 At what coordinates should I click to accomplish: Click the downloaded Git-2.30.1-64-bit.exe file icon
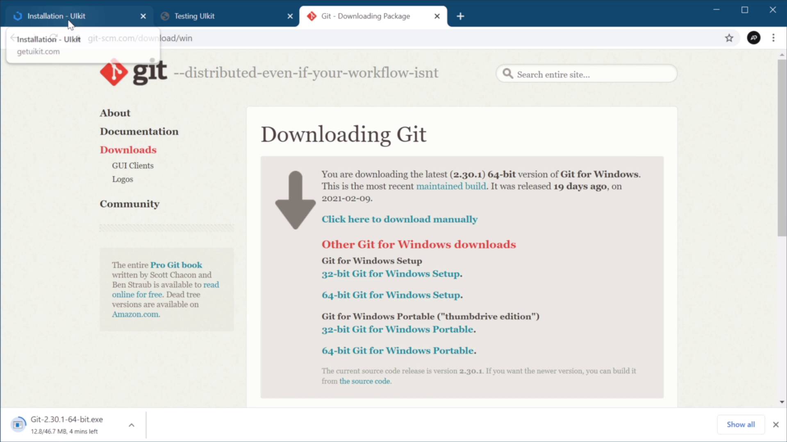click(x=18, y=424)
